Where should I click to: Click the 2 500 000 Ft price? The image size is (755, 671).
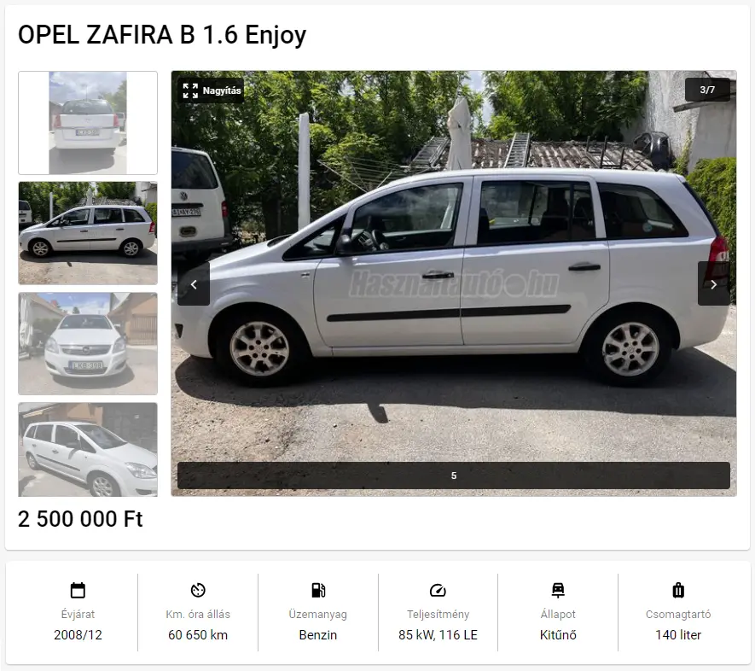(x=80, y=519)
